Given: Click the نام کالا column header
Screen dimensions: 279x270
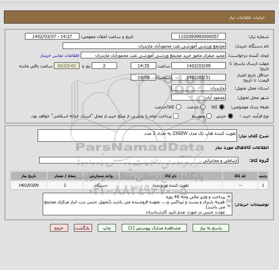Looking at the screenshot, I should [x=171, y=176].
